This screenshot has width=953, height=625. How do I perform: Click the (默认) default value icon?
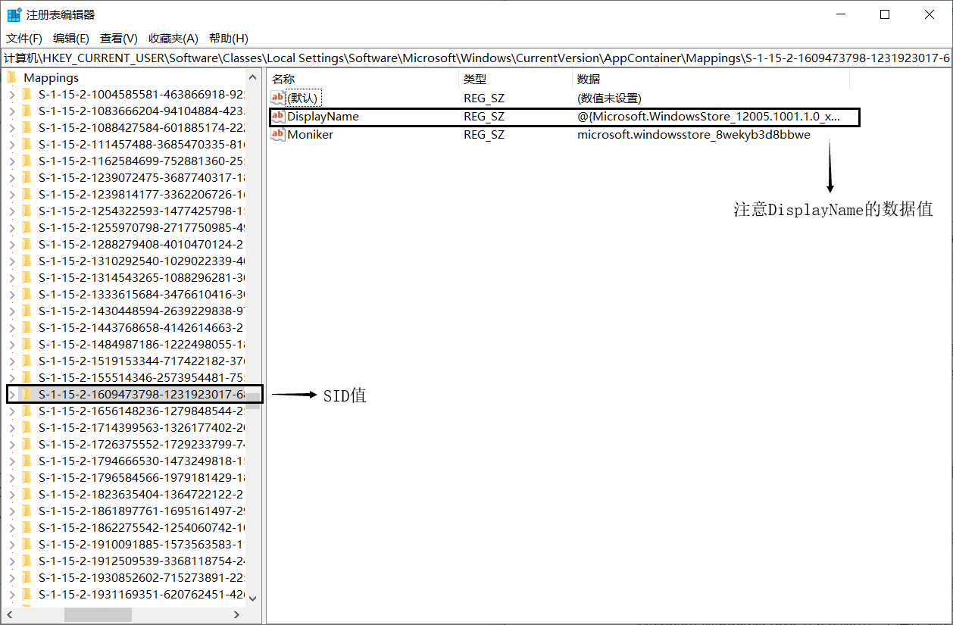tap(278, 98)
